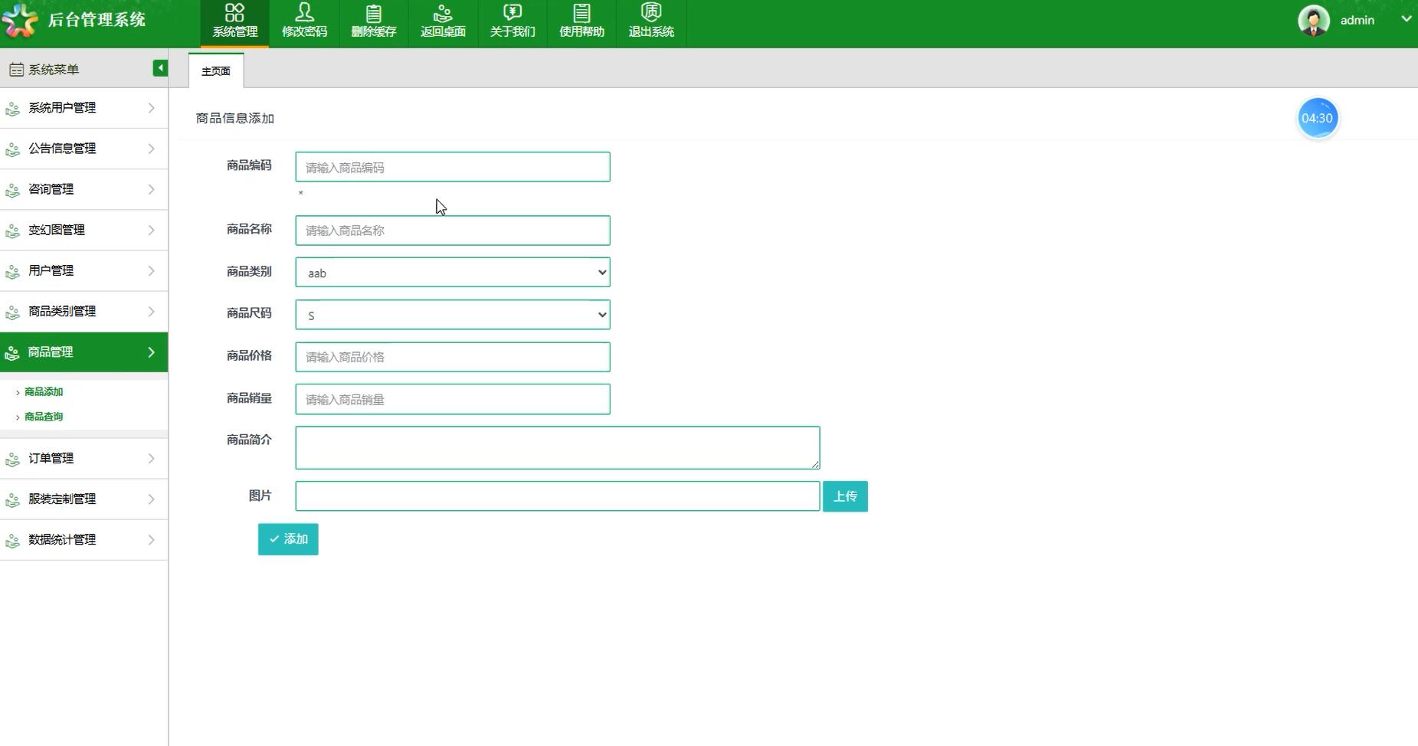This screenshot has height=746, width=1418.
Task: Click the 商品编码 input field
Action: (x=452, y=167)
